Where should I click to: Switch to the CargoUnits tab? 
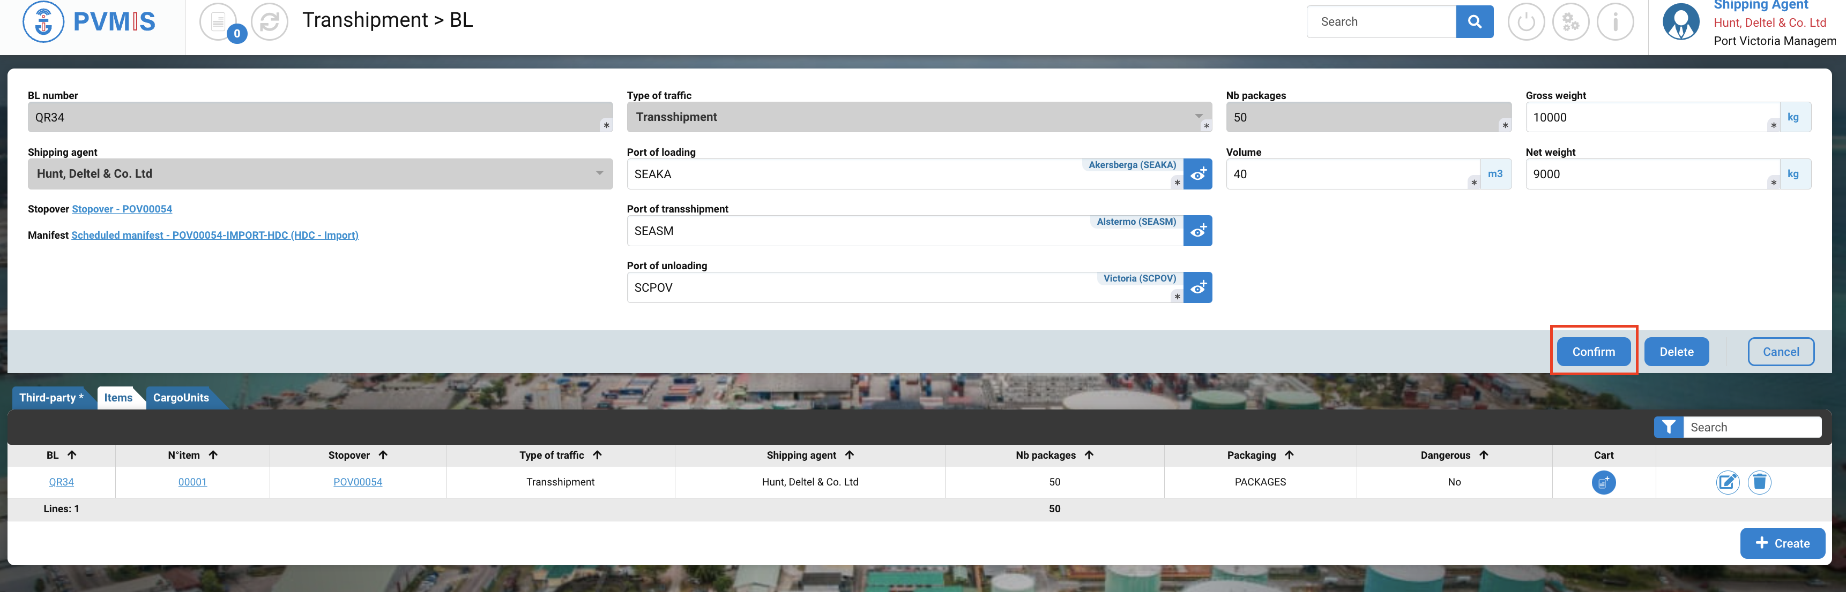coord(181,398)
